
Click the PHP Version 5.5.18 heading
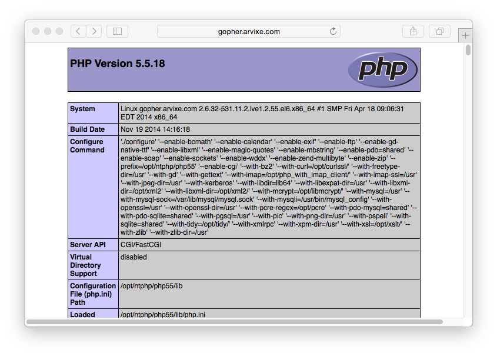click(118, 64)
